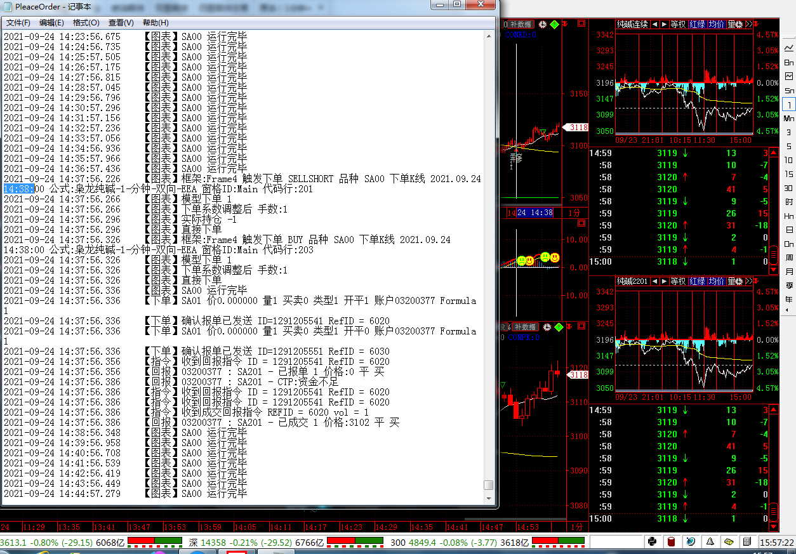
Task: Click yellow envelope icon in status bar
Action: (729, 542)
